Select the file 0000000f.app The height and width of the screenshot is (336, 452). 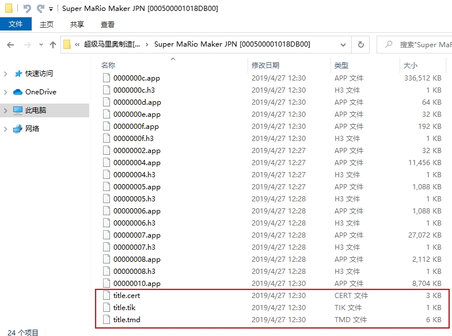tap(136, 127)
